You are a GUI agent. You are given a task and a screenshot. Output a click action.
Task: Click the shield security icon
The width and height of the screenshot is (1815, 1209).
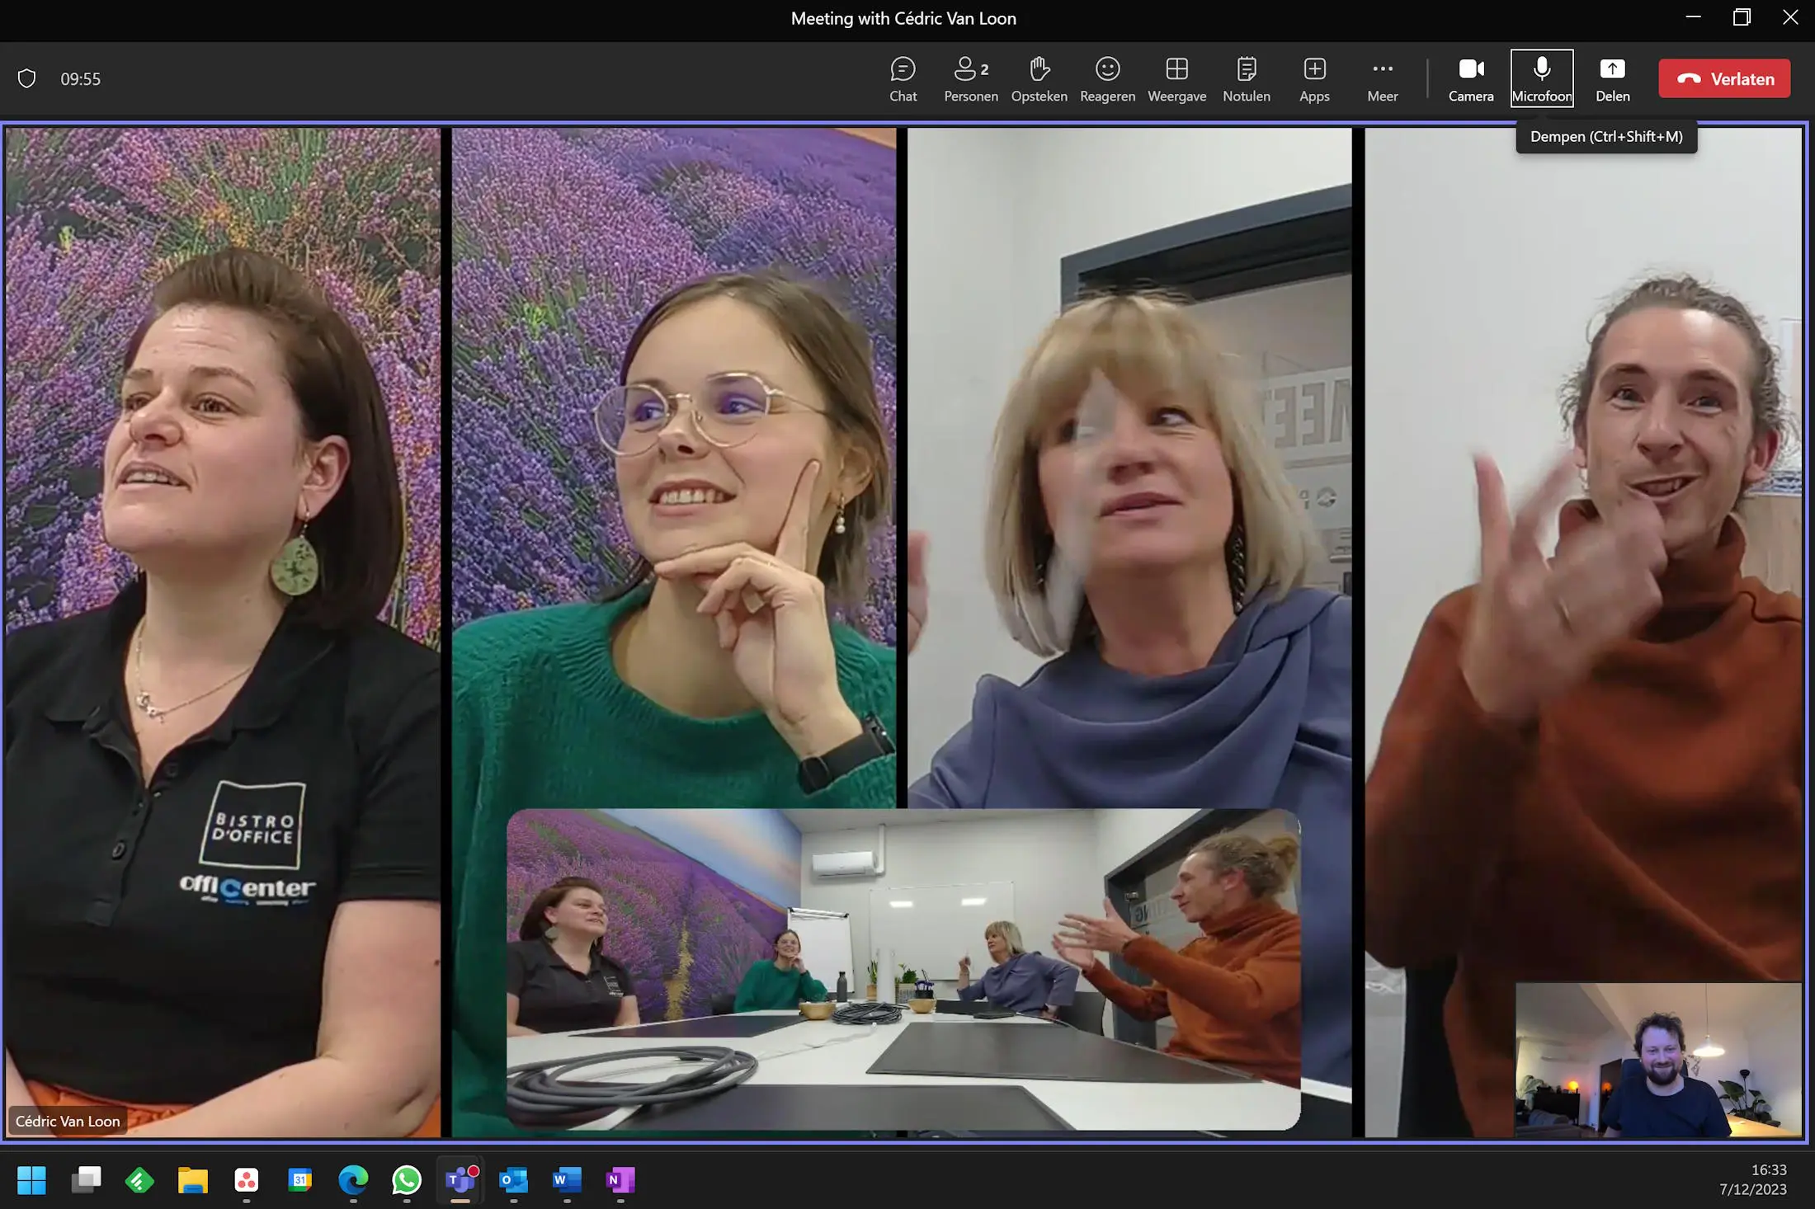click(x=27, y=79)
